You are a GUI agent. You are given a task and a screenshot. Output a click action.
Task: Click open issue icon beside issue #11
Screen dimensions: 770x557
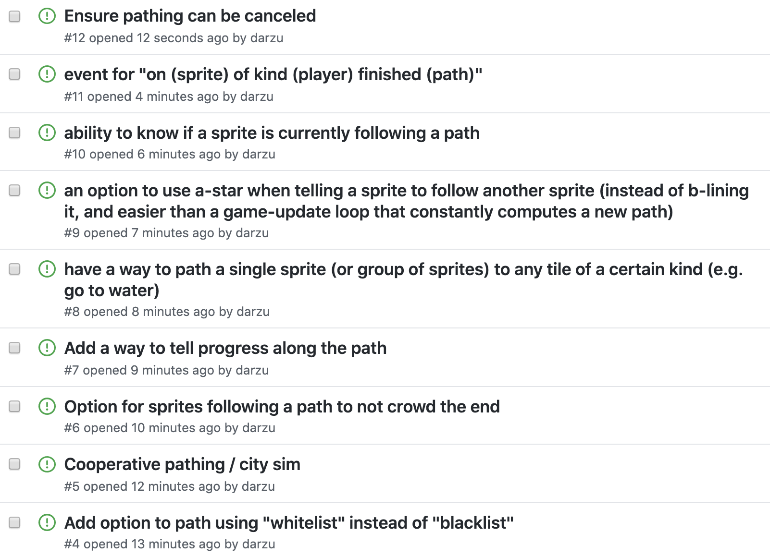(x=47, y=74)
